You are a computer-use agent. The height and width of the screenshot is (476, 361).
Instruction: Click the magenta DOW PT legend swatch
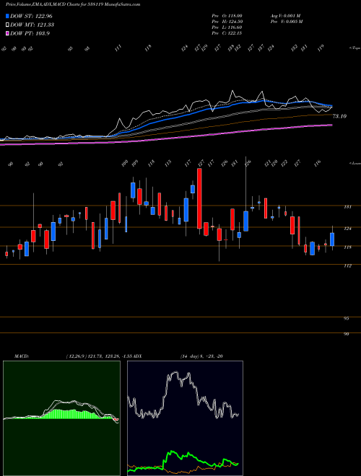(x=8, y=33)
